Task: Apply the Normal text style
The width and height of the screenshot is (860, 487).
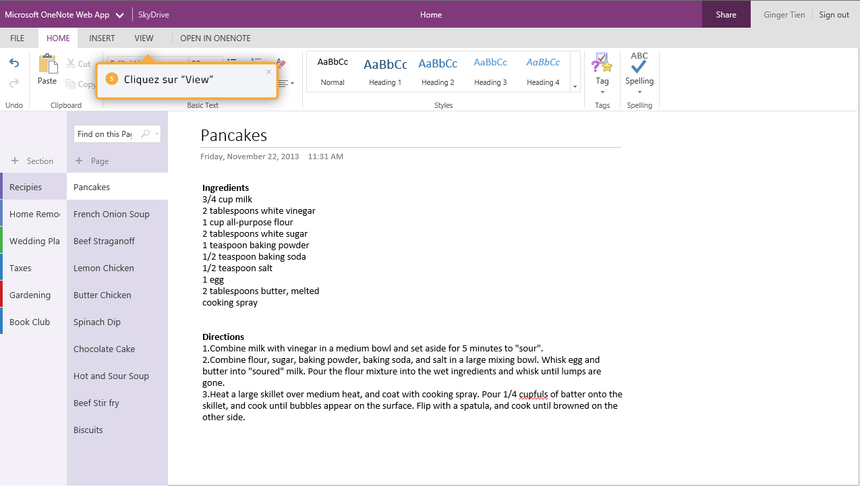Action: pos(332,69)
